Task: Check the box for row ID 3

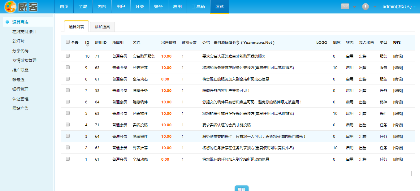Action: (x=68, y=136)
